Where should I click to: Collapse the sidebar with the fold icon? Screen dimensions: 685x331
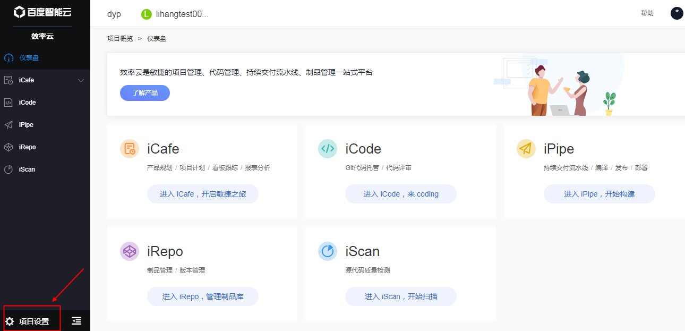pos(77,320)
